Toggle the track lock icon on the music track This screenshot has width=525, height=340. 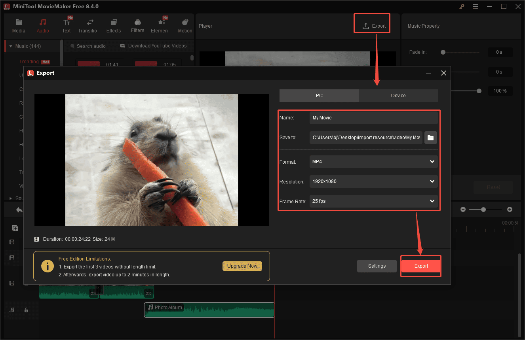[26, 310]
